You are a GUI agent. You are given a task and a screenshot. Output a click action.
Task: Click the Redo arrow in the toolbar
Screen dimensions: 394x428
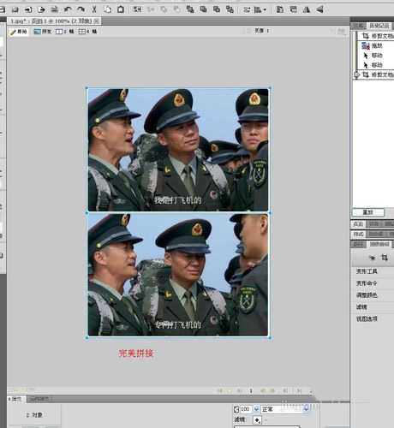pyautogui.click(x=81, y=9)
